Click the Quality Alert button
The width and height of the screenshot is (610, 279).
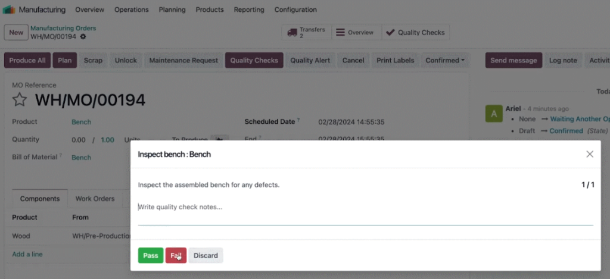point(310,60)
